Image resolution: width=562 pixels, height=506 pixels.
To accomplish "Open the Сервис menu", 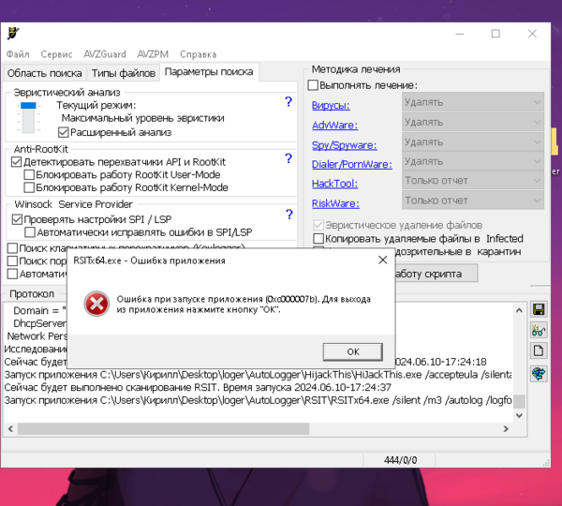I will click(x=56, y=54).
